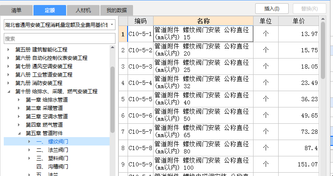
Task: Click the 单位 column header
Action: (x=266, y=21)
